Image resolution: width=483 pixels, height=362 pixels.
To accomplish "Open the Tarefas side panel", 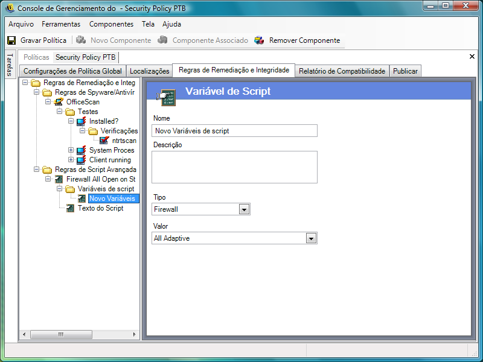I will click(x=10, y=65).
